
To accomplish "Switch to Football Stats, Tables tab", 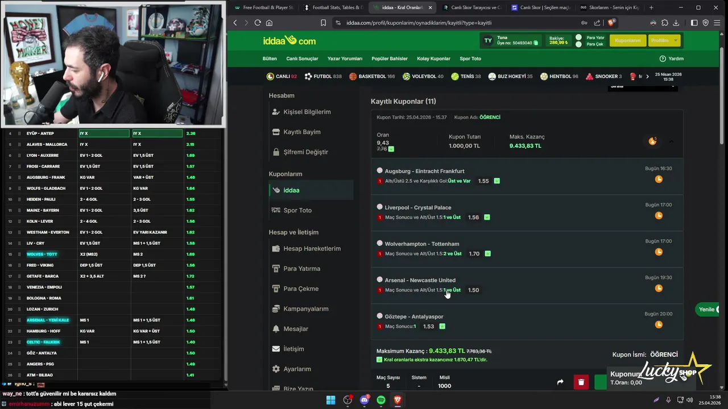I will (333, 7).
